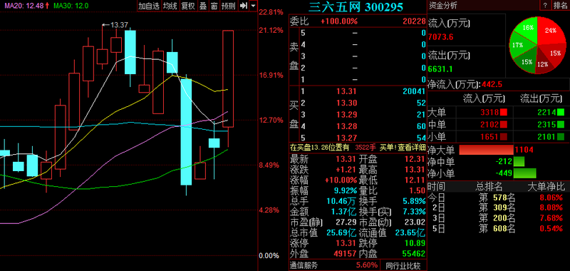The height and width of the screenshot is (271, 570).
Task: Click the buy 1 volume 20041
Action: click(414, 91)
